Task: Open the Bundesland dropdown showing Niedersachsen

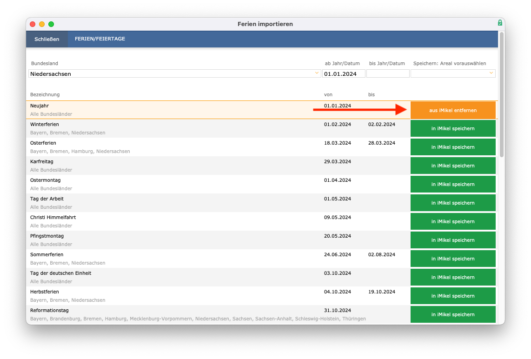Action: click(x=174, y=73)
